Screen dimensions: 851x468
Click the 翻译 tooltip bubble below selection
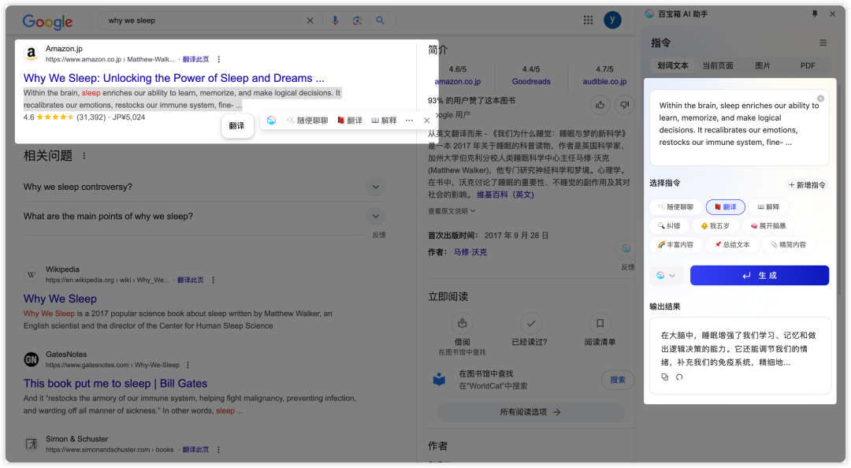pos(237,126)
